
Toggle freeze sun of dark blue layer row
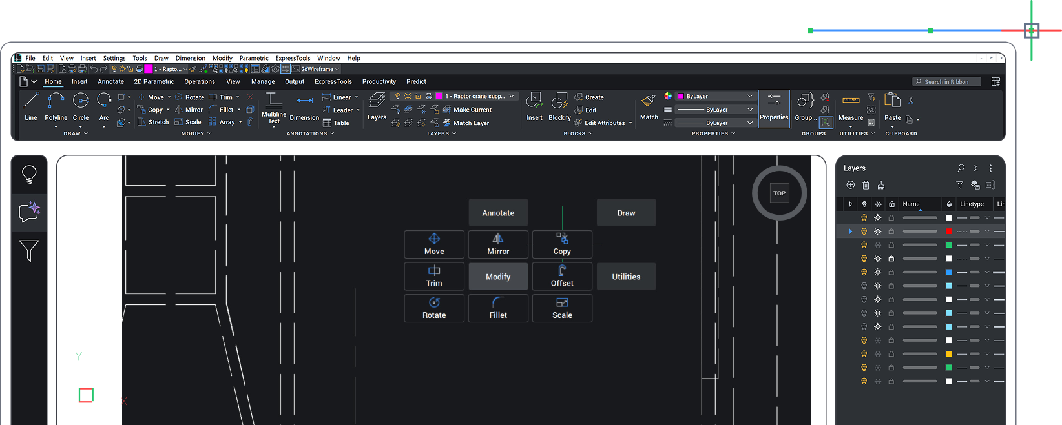pos(878,272)
